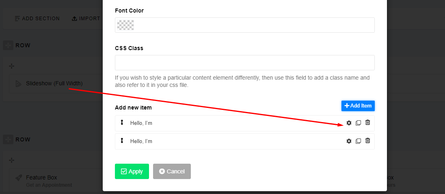Open settings gear of second Hello item

click(x=349, y=141)
